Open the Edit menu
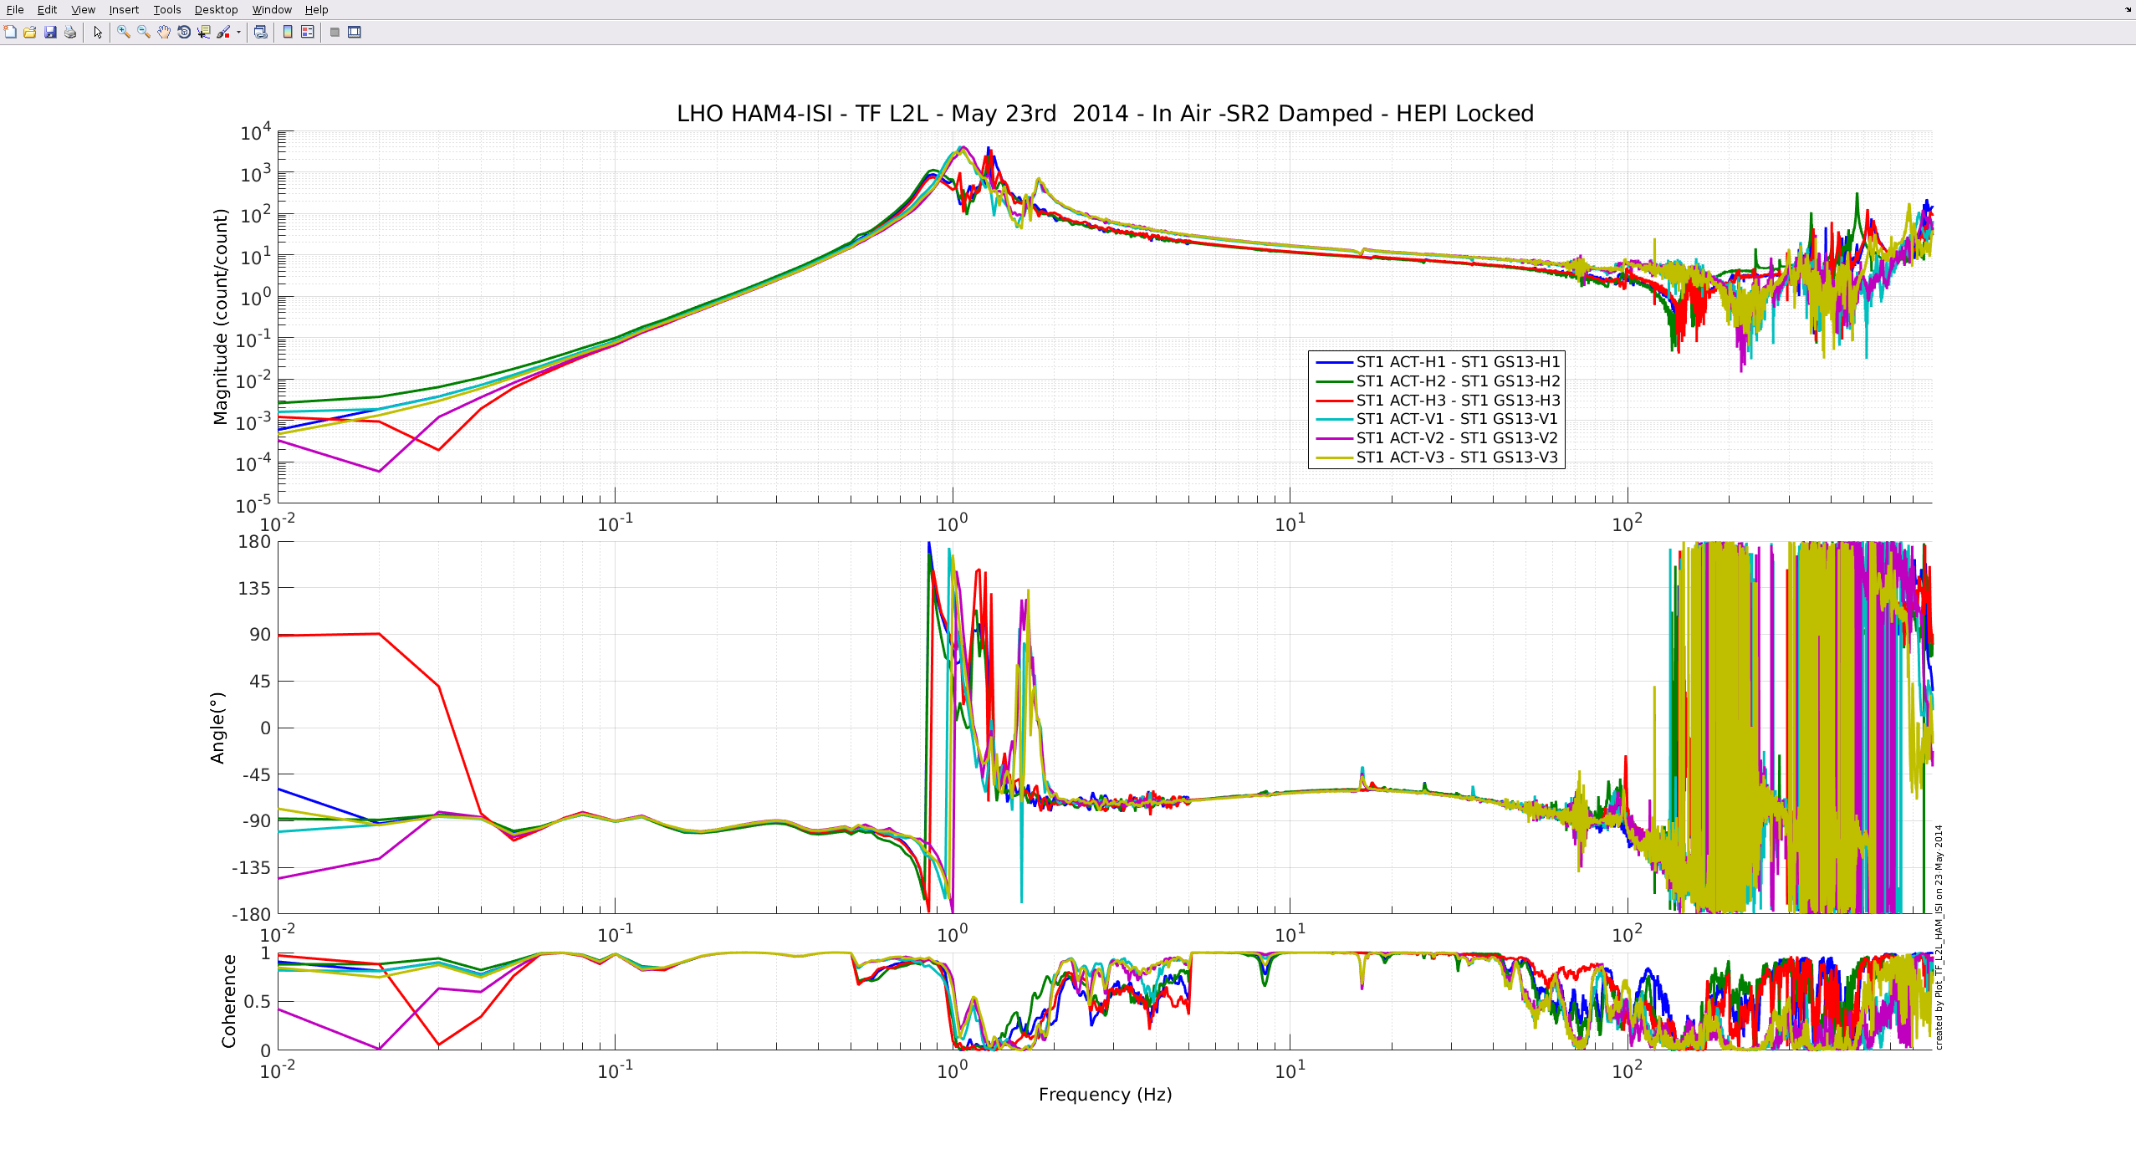 [47, 9]
